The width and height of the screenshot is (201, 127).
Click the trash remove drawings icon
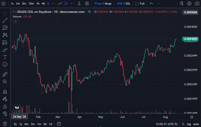[5, 124]
